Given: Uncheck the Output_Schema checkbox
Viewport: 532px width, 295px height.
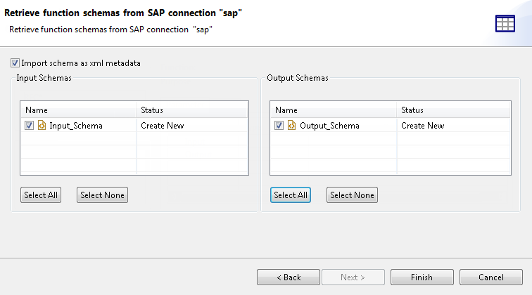Looking at the screenshot, I should point(279,126).
